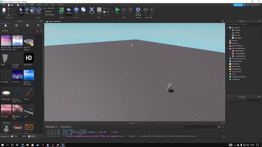Image resolution: width=262 pixels, height=147 pixels.
Task: Open the UI insert tool
Action: [83, 11]
